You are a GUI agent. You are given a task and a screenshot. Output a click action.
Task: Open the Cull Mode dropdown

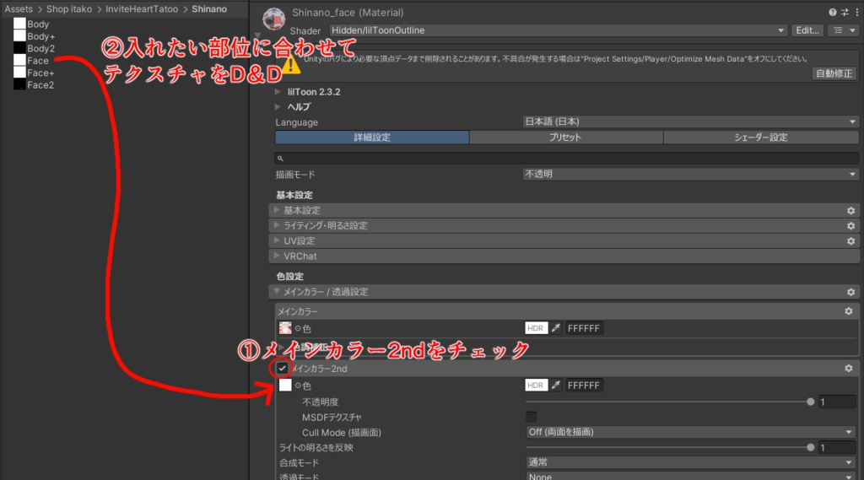692,432
